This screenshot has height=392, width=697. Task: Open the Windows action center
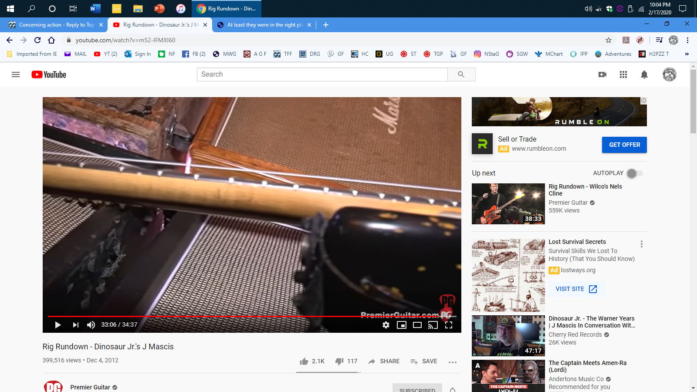683,9
